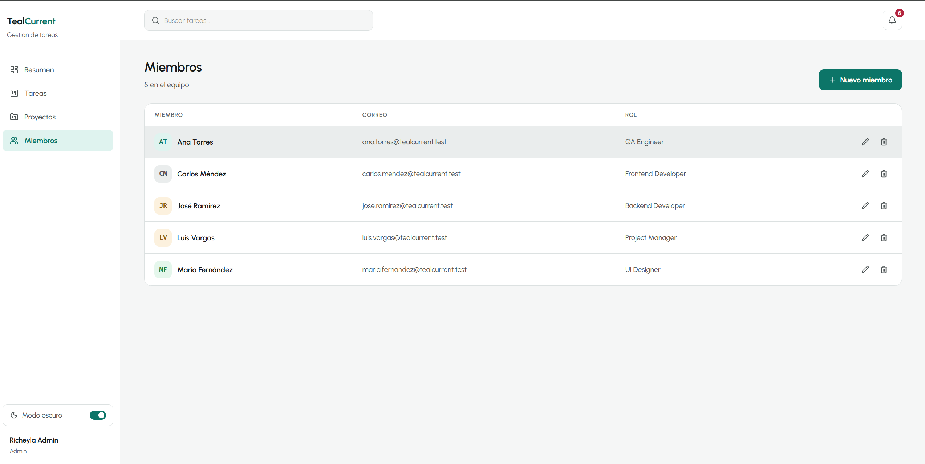This screenshot has width=925, height=464.
Task: Click email ana.torres@tealcurrent.test
Action: [404, 142]
